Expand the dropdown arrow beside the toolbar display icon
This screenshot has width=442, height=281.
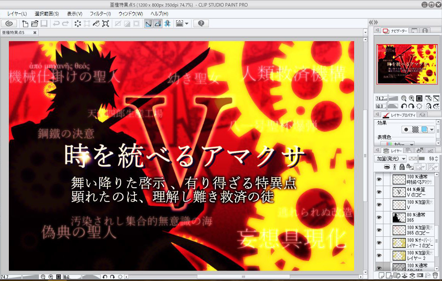[187, 23]
